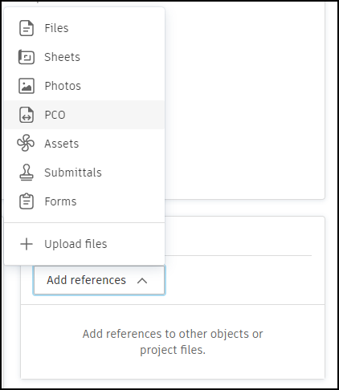339x390 pixels.
Task: Click the Files document icon
Action: coord(27,28)
